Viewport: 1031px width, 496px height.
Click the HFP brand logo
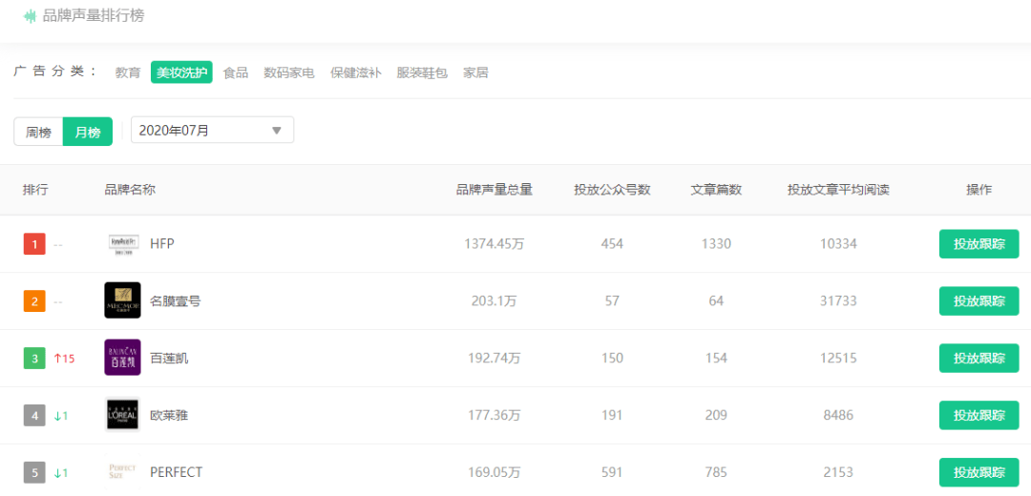(122, 244)
